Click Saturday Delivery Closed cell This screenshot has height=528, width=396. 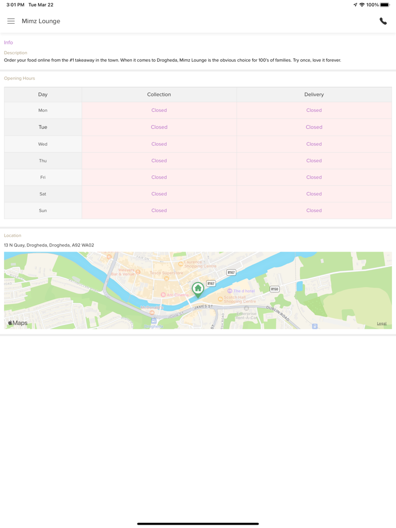(314, 194)
